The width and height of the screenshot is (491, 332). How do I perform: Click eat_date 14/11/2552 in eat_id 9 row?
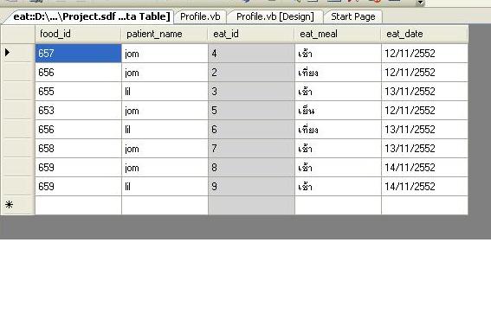pyautogui.click(x=425, y=187)
